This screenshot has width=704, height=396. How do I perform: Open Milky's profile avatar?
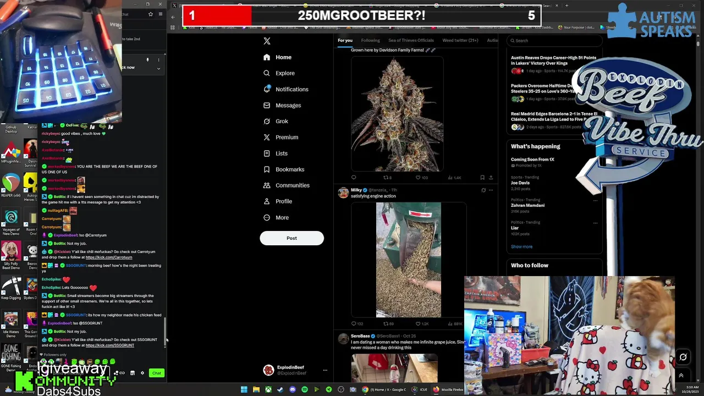click(343, 193)
